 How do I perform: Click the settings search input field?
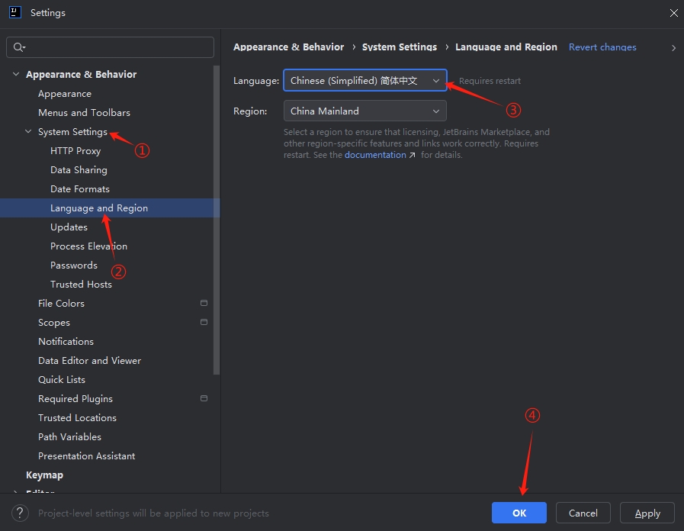114,47
